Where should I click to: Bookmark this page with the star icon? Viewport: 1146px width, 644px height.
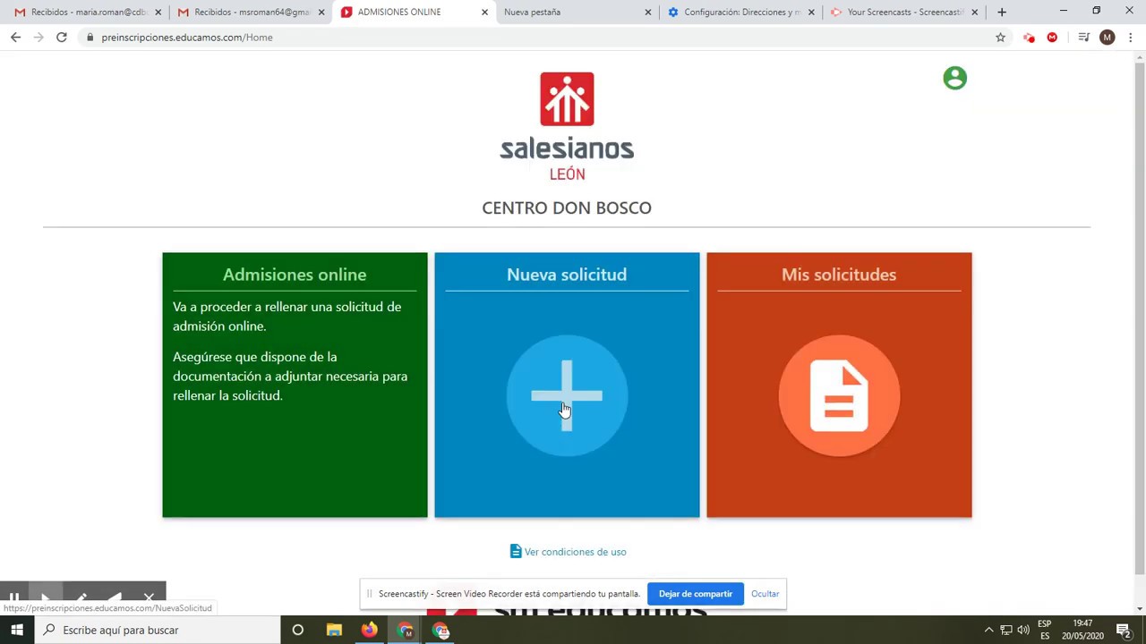tap(1001, 38)
